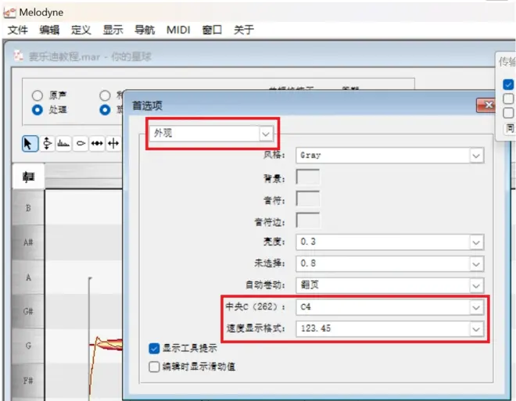This screenshot has height=401, width=516.
Task: Click the 音符边 color swatch
Action: [x=308, y=220]
